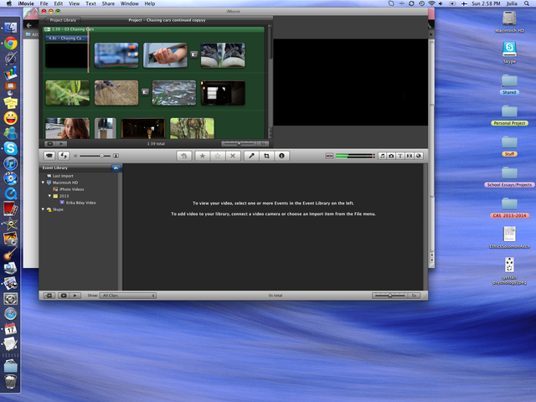
Task: Open the titles browser T icon
Action: (x=400, y=156)
